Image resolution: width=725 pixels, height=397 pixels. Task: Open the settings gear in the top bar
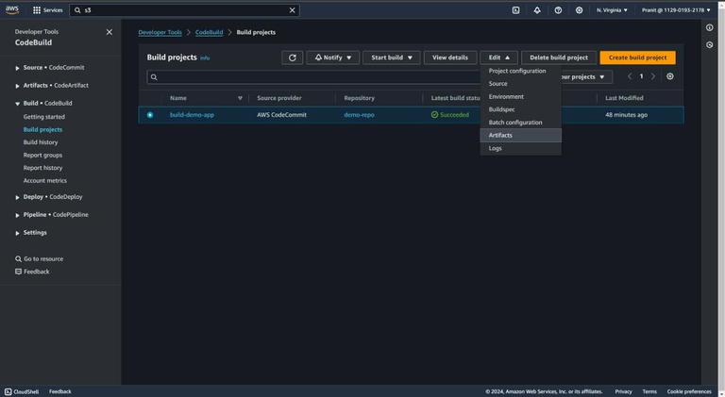coord(579,10)
